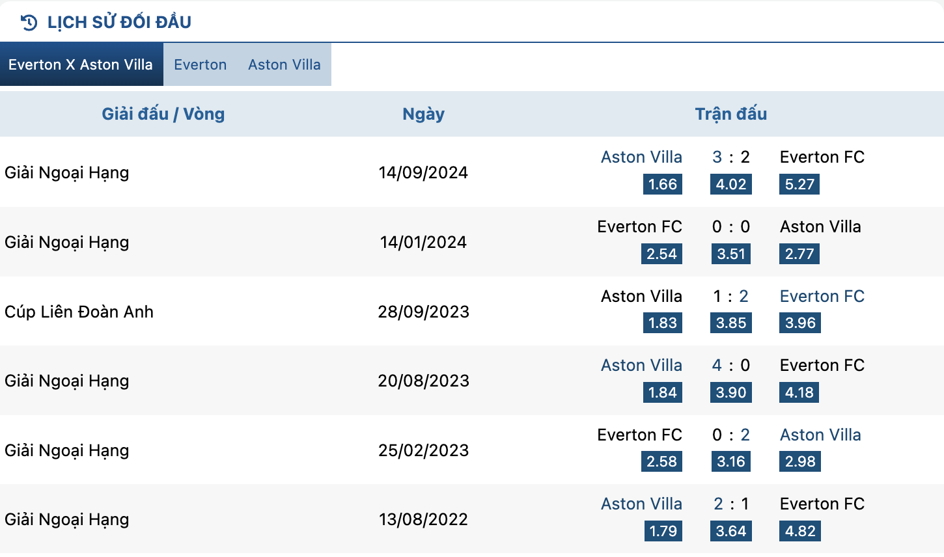
Task: Click odds 1.84 for Aston Villa
Action: 663,392
